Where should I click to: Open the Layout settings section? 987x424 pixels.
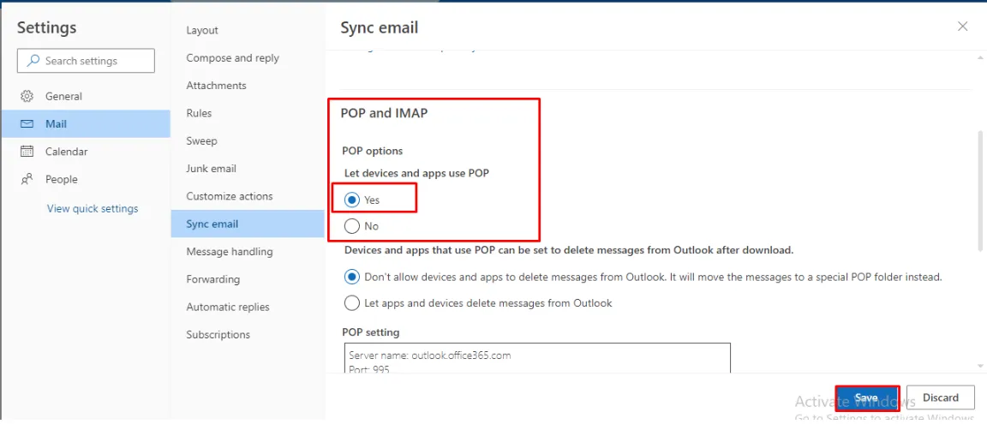tap(202, 30)
